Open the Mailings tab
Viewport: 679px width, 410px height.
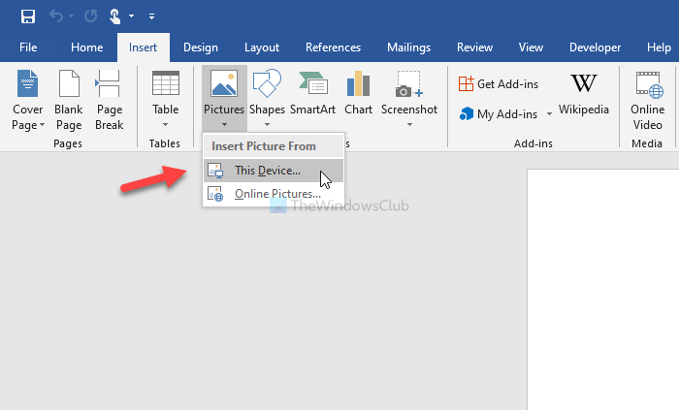[x=409, y=47]
